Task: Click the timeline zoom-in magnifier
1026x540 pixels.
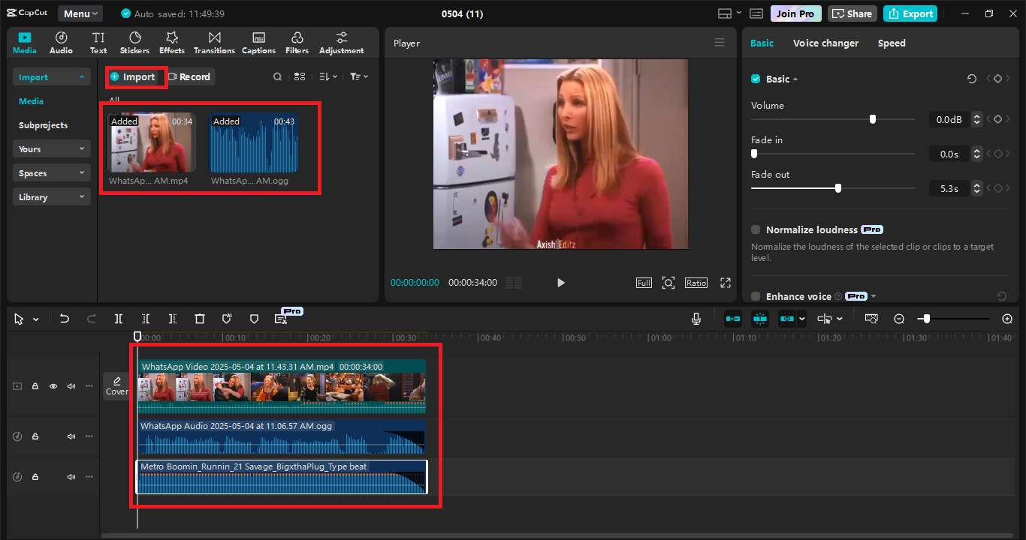Action: (1007, 319)
